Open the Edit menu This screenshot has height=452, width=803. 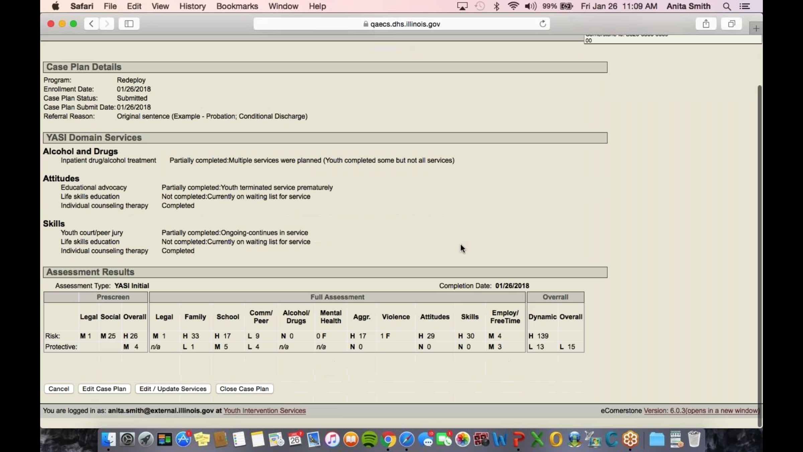pos(134,6)
